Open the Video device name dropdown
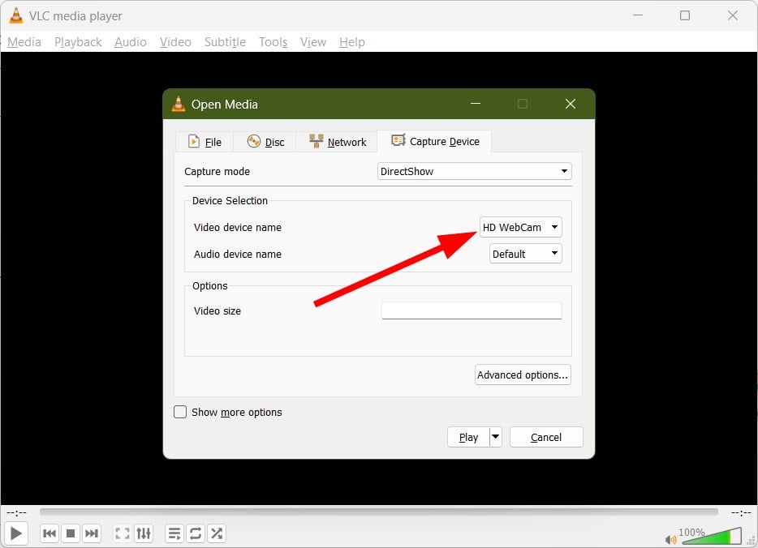This screenshot has height=548, width=758. coord(521,227)
